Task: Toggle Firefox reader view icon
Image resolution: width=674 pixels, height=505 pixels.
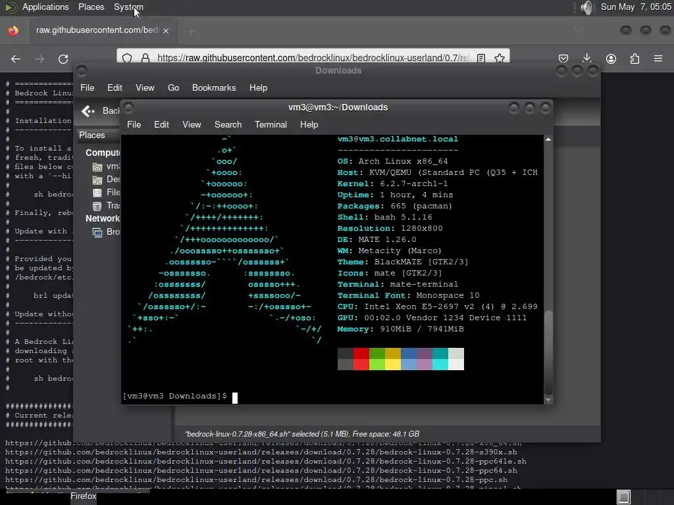Action: pos(481,58)
